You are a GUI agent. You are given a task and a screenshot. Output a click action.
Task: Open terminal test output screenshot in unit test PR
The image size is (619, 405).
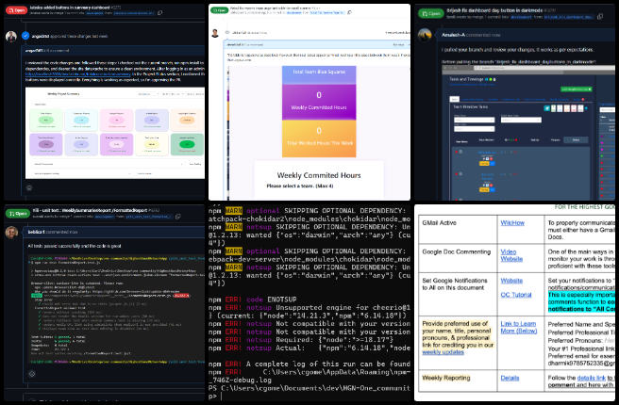click(116, 308)
